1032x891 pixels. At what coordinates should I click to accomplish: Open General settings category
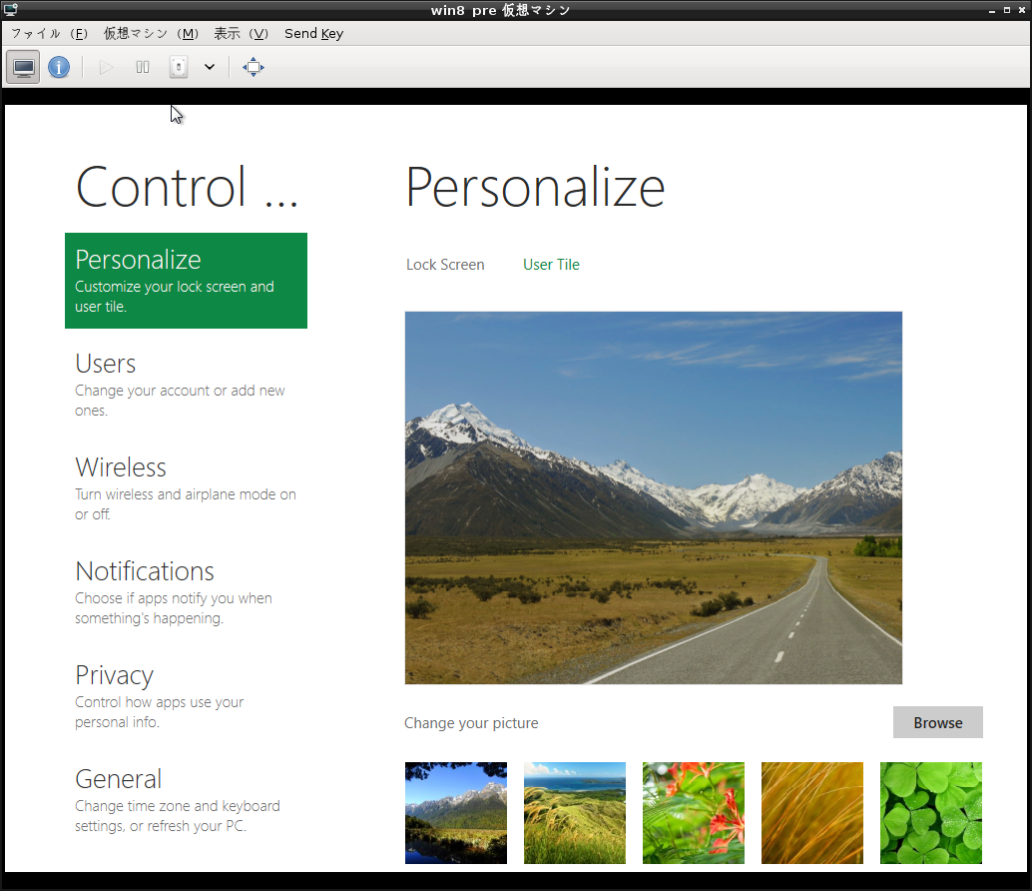click(x=186, y=800)
